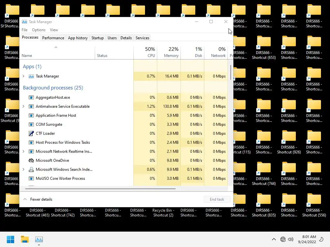Click the Antimalware Service Executable icon
This screenshot has width=330, height=247.
(31, 106)
